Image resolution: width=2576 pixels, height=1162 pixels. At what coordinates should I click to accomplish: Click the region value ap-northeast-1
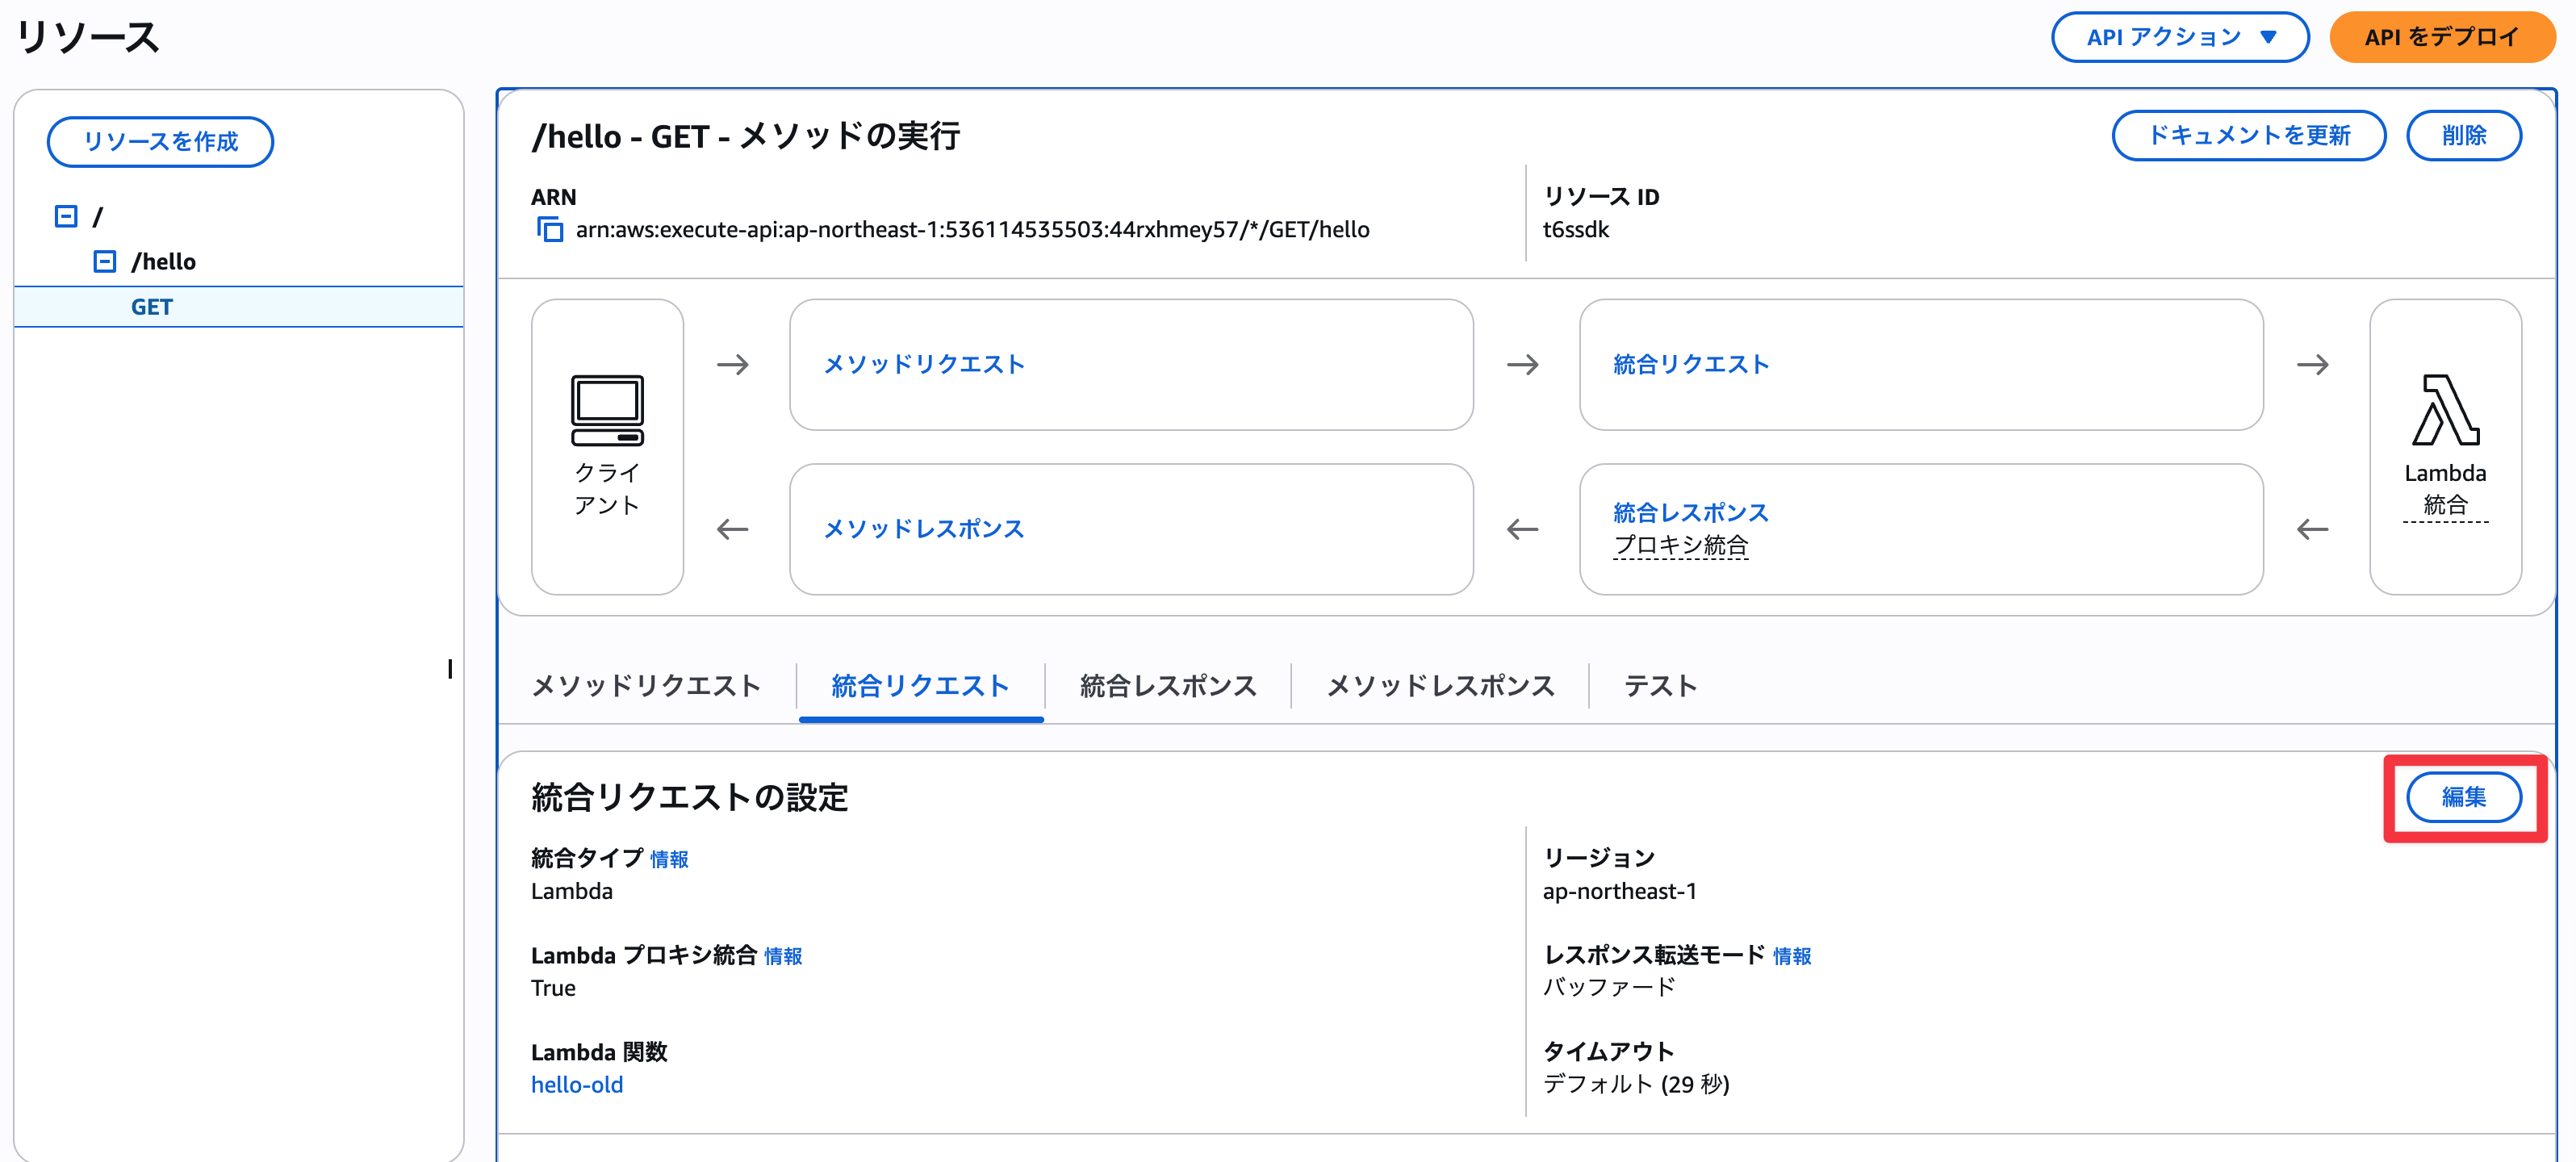pyautogui.click(x=1619, y=891)
